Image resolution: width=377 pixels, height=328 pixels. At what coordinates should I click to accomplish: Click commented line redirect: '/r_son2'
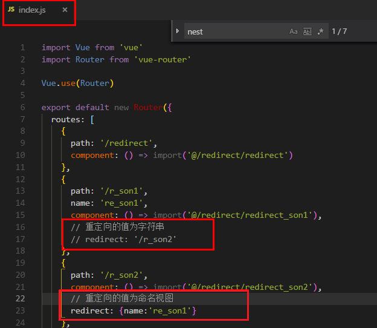[x=123, y=240]
